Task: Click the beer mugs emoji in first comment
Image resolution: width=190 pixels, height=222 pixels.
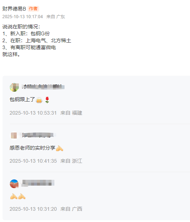Action: click(39, 100)
